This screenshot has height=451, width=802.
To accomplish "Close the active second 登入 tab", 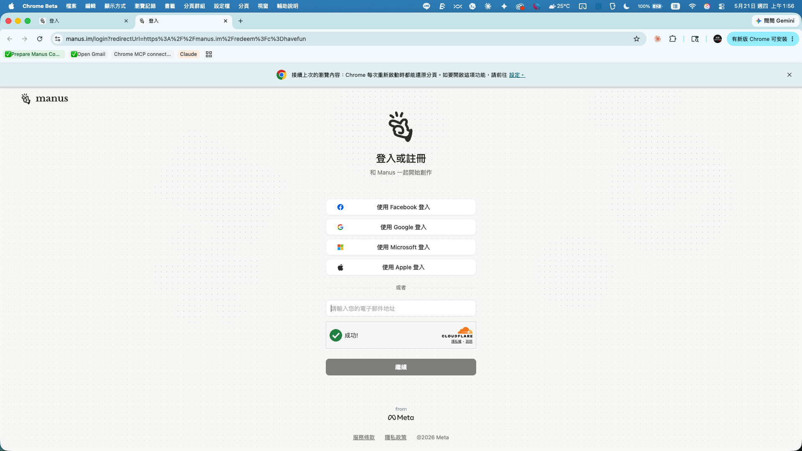I will [226, 21].
